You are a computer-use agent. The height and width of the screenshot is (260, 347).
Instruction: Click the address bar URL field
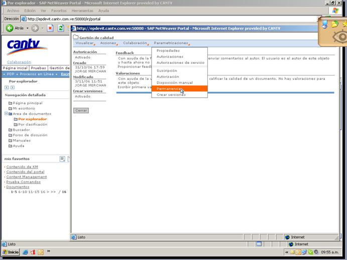pos(170,19)
